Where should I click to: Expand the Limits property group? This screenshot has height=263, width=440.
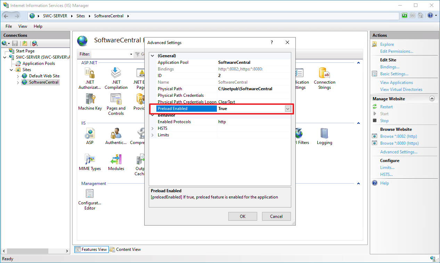click(152, 135)
